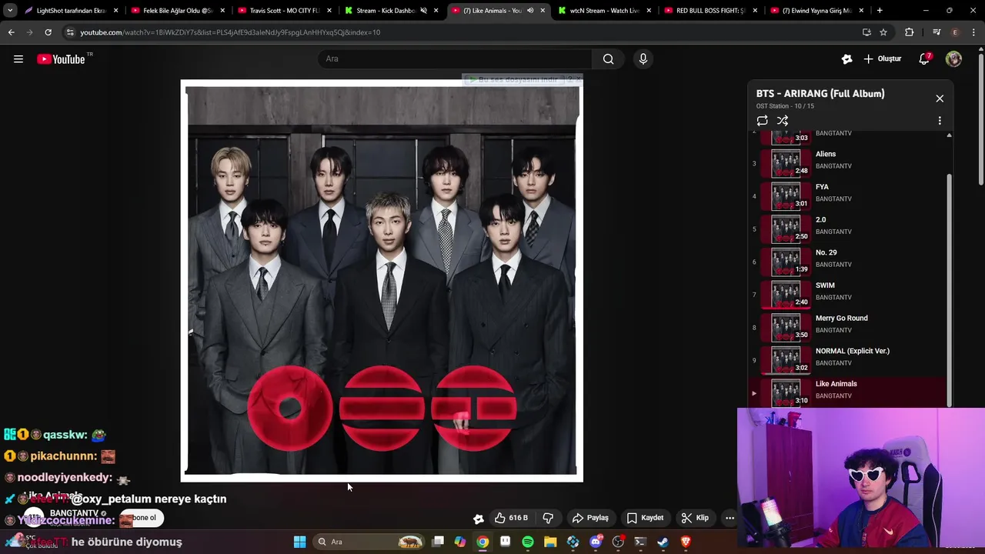Close the BTS ARIRANG playlist panel
Image resolution: width=985 pixels, height=554 pixels.
click(940, 98)
